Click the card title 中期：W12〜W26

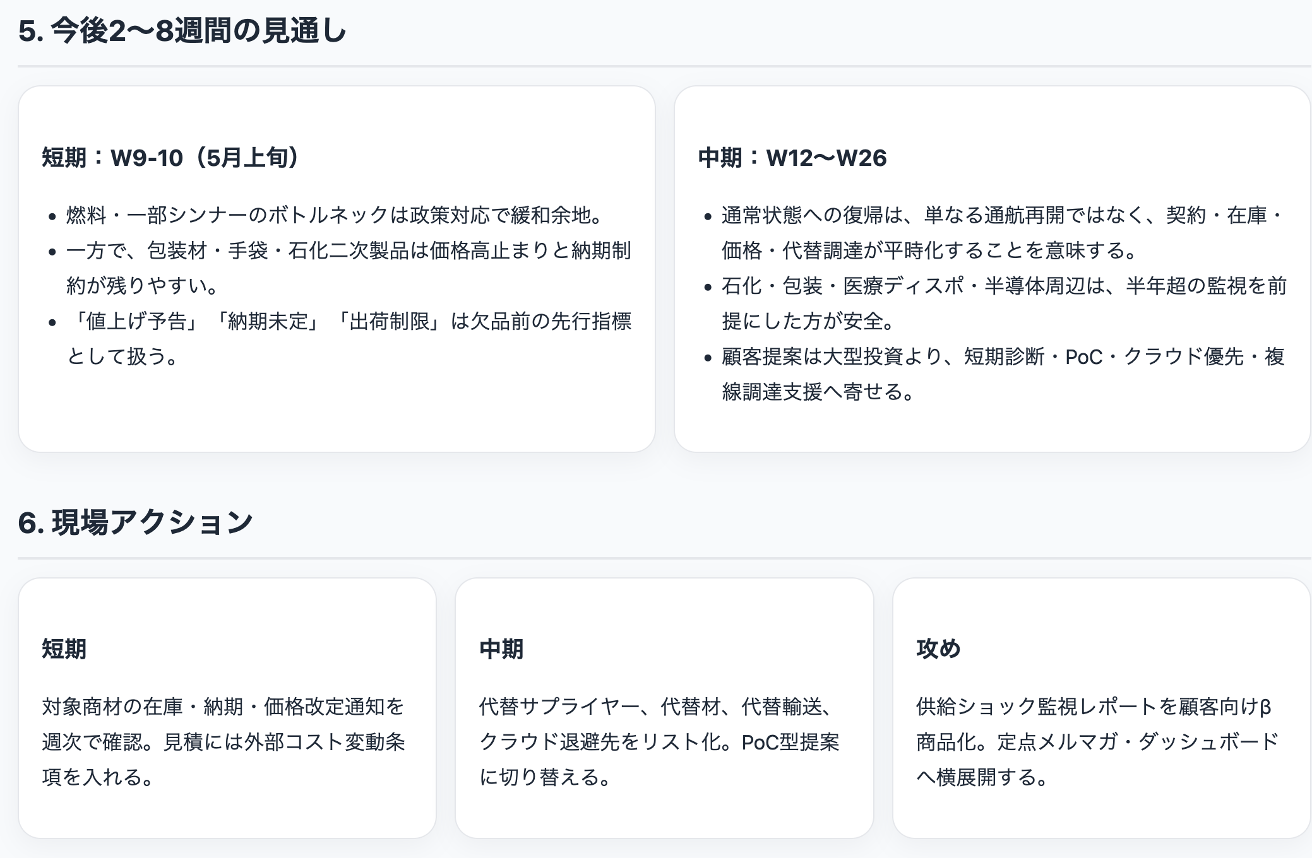pyautogui.click(x=792, y=158)
